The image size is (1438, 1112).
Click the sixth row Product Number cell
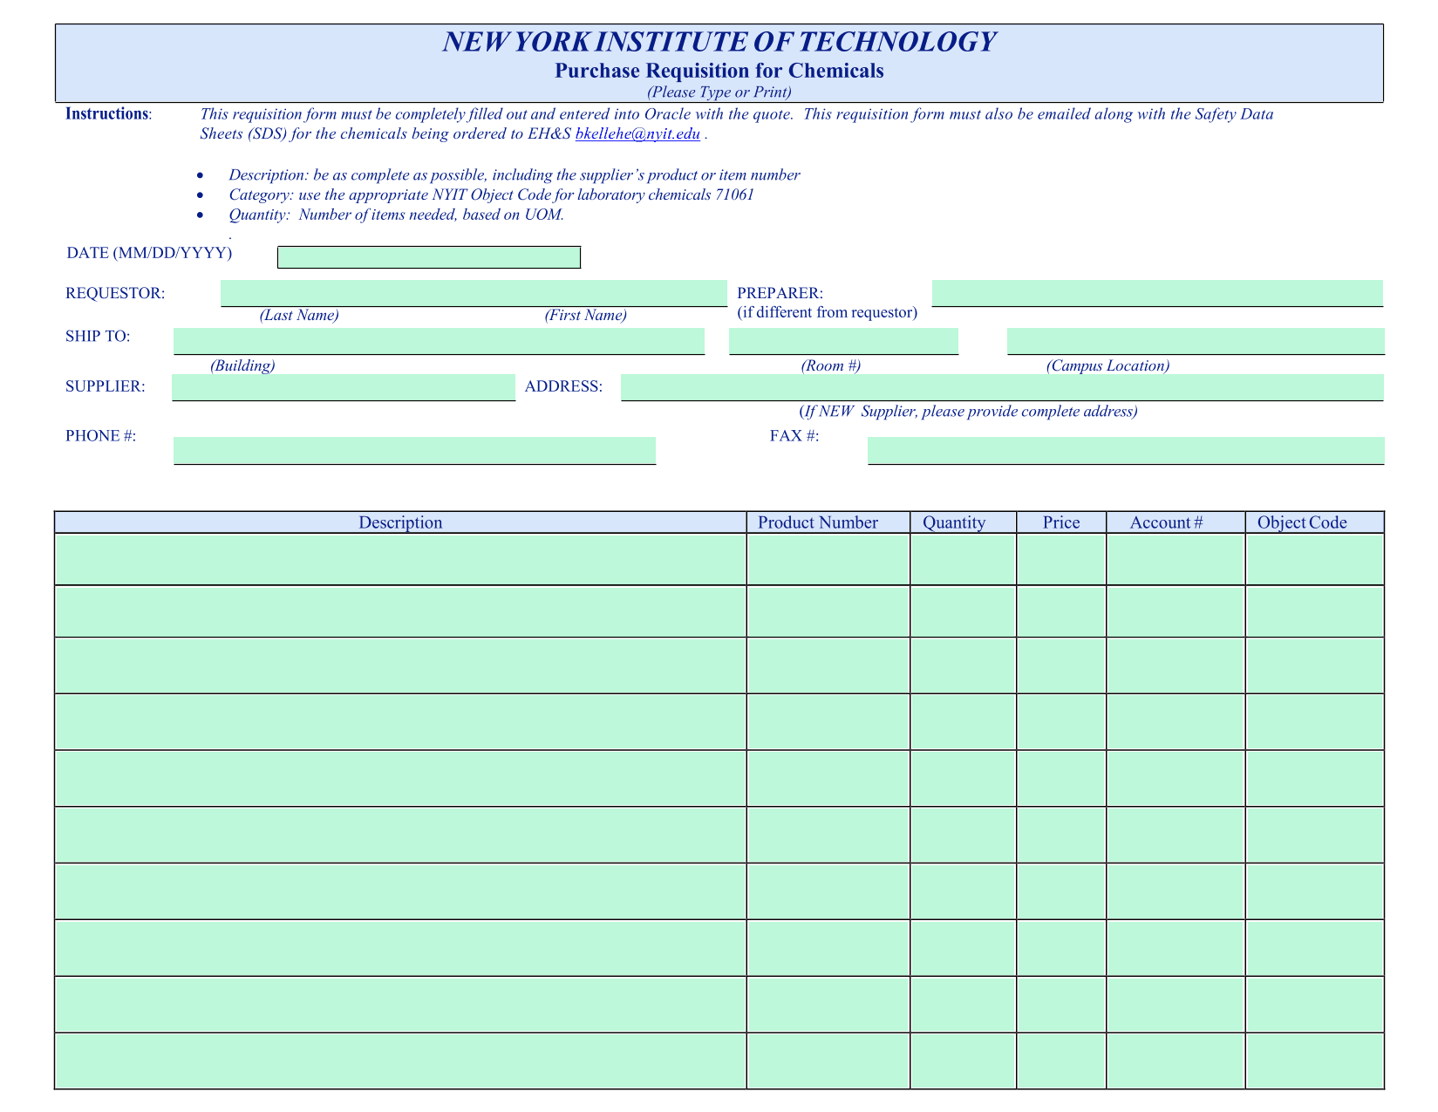pyautogui.click(x=828, y=835)
